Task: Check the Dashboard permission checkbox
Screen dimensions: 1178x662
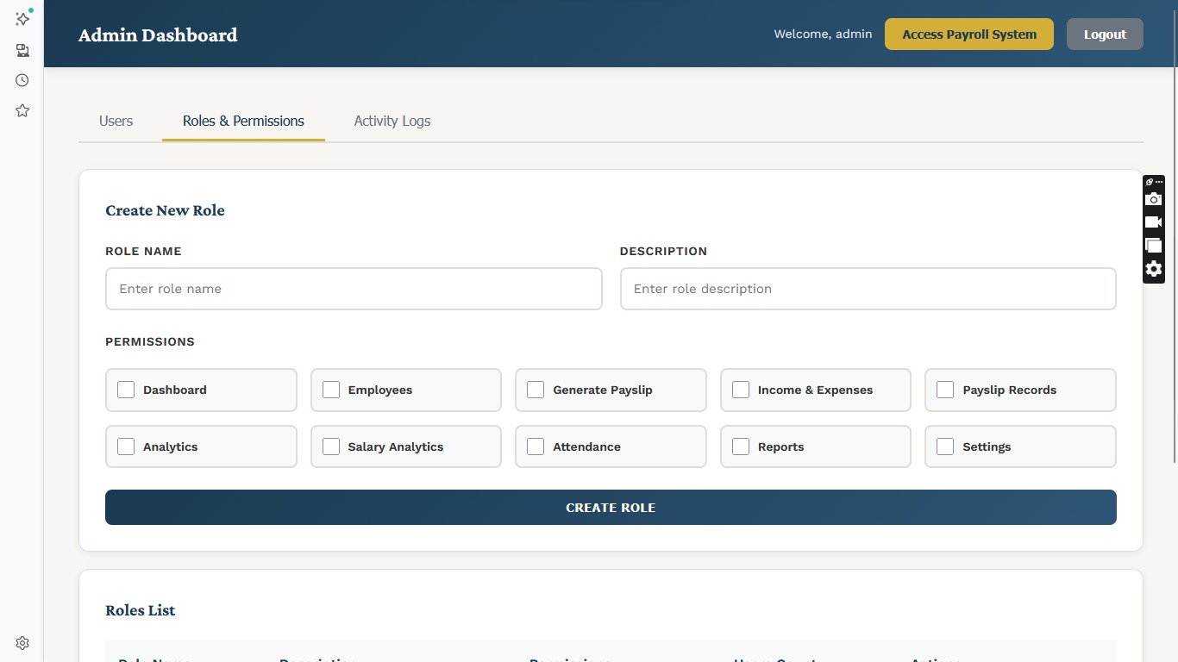Action: point(126,390)
